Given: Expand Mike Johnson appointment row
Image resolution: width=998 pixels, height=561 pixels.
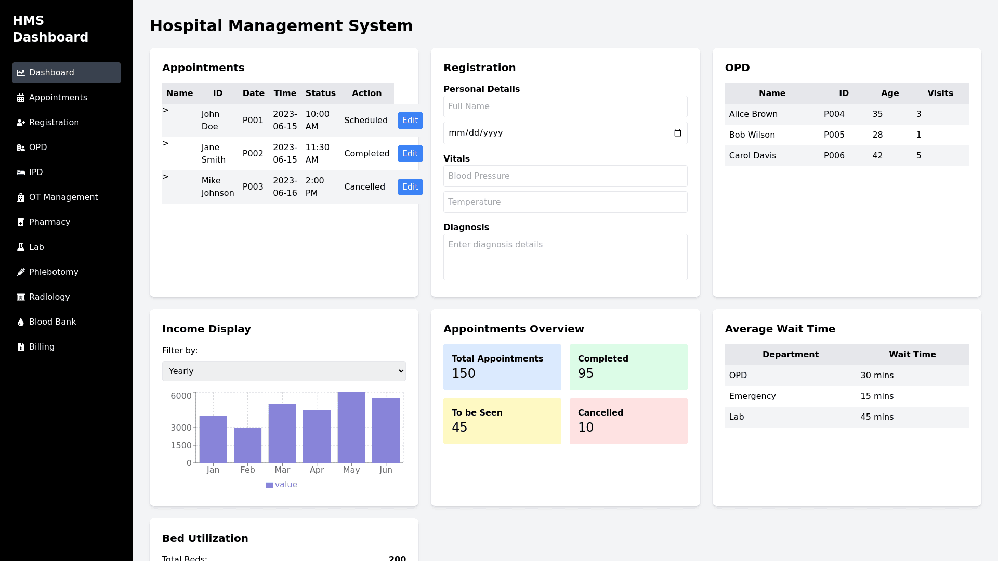Looking at the screenshot, I should click(166, 177).
